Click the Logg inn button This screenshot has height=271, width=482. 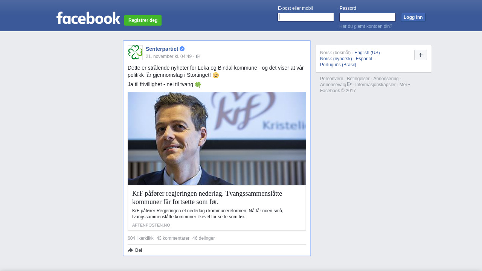[x=413, y=17]
